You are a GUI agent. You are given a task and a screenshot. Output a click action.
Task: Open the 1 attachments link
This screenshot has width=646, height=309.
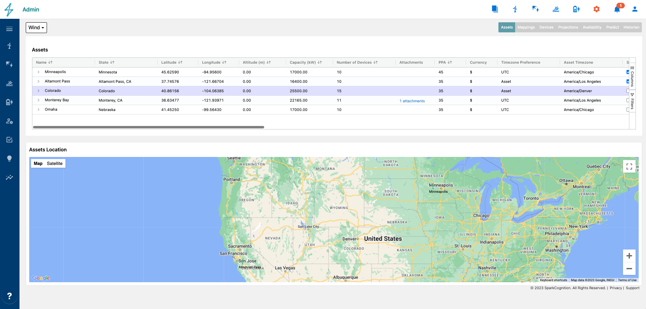click(412, 101)
